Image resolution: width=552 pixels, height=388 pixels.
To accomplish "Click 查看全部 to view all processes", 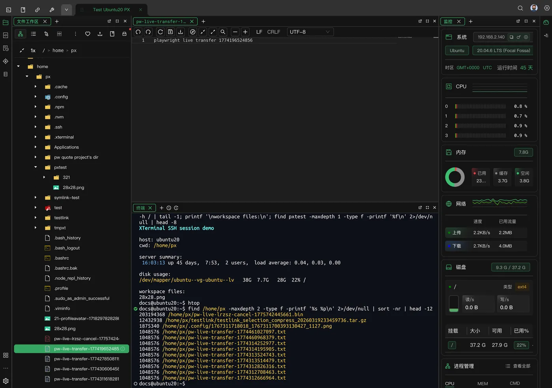I will [x=518, y=366].
